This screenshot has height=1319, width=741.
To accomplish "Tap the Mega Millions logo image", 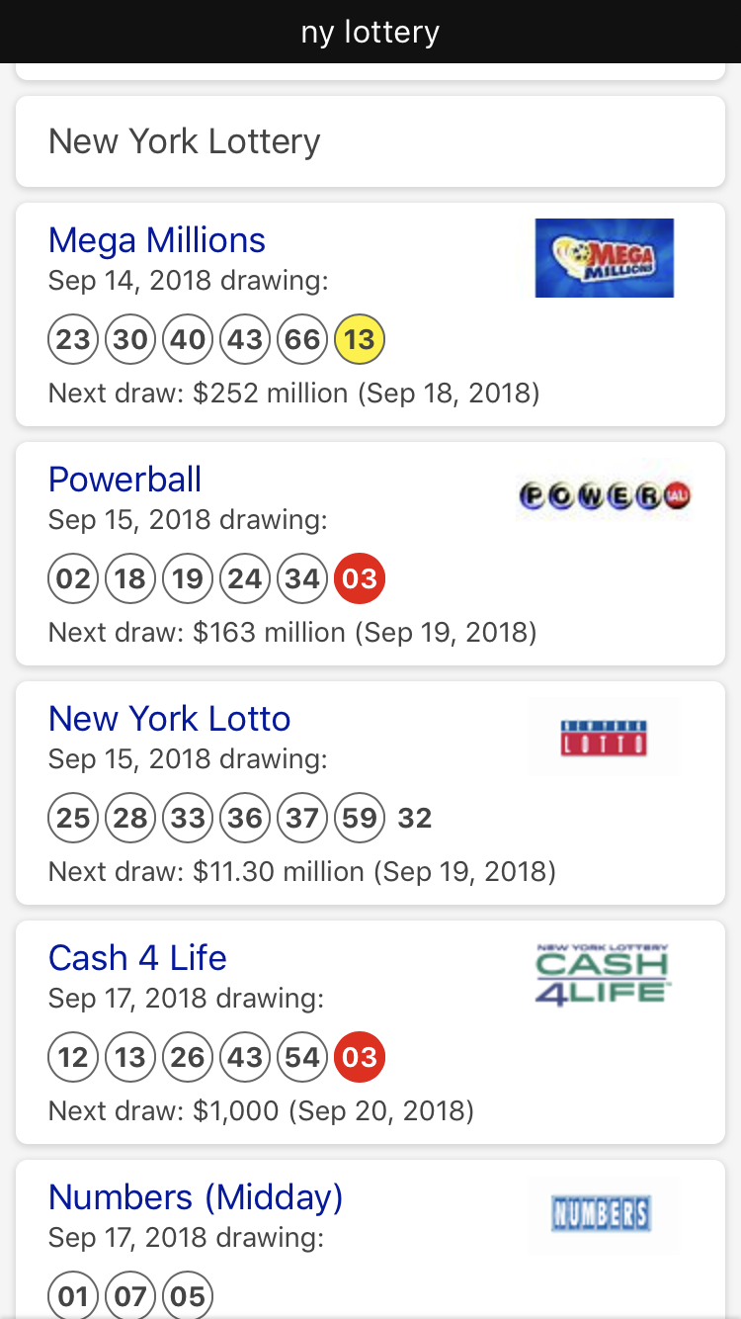I will coord(604,258).
